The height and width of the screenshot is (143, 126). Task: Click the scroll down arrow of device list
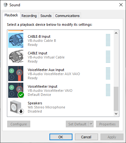coord(116,114)
